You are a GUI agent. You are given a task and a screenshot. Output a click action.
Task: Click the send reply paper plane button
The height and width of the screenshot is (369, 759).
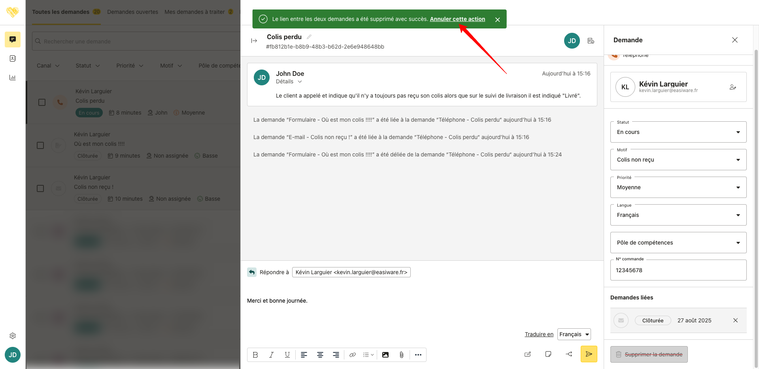point(589,354)
